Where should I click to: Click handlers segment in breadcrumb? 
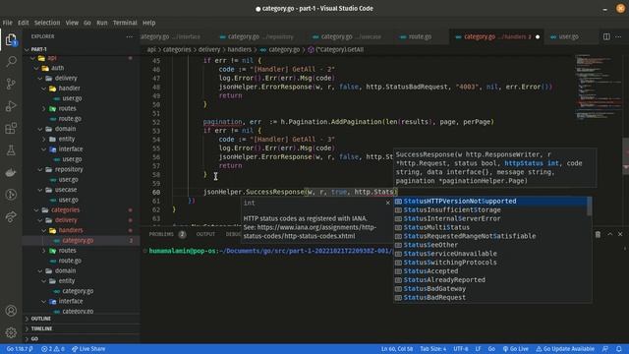point(239,50)
